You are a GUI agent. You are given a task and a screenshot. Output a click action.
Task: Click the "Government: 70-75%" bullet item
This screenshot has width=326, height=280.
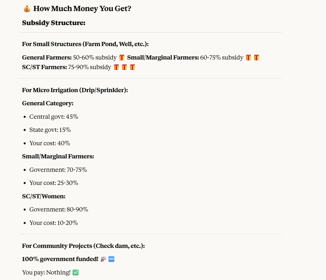click(x=58, y=170)
